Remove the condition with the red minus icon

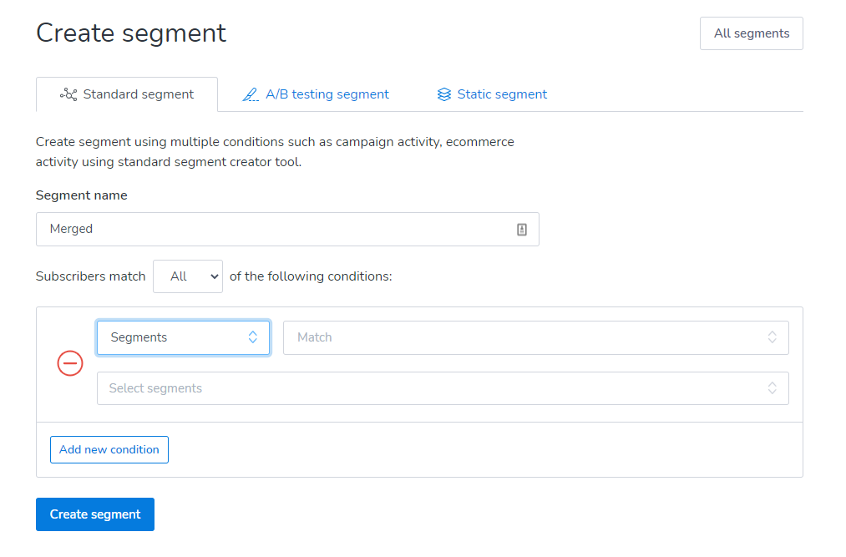[x=70, y=363]
